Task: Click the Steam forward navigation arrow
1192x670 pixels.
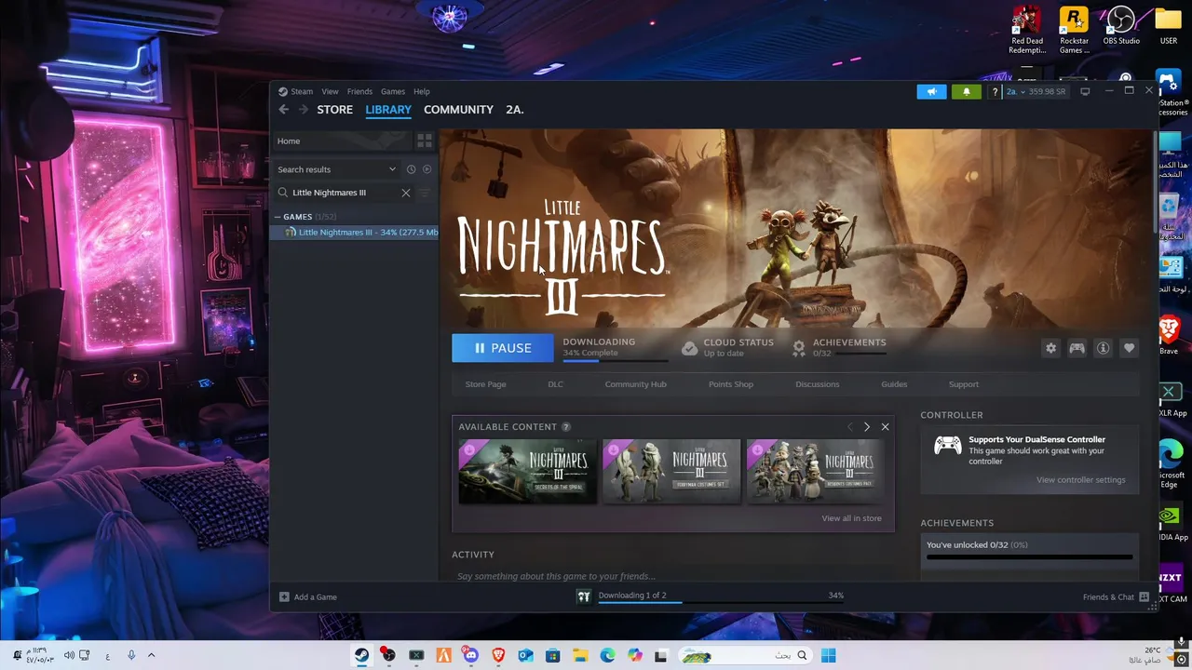Action: pyautogui.click(x=303, y=110)
